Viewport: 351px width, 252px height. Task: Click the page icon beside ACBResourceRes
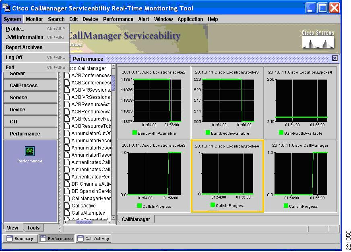pyautogui.click(x=67, y=119)
